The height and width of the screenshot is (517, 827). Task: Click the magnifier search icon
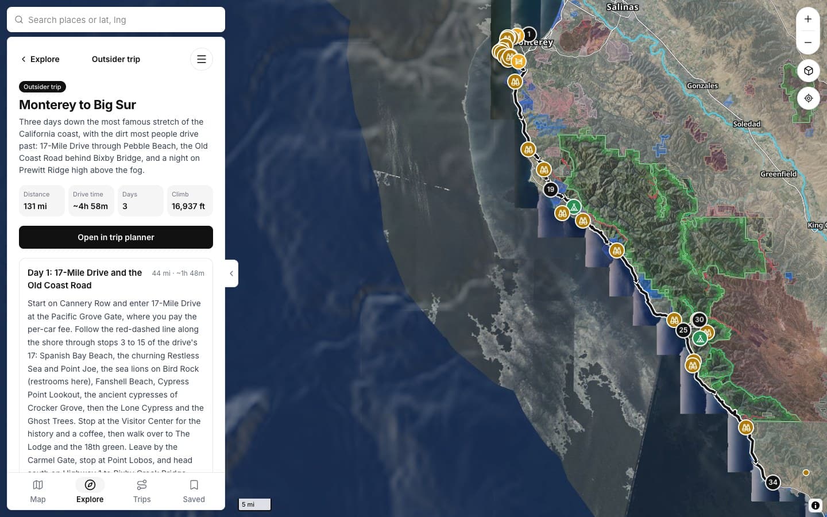[19, 20]
